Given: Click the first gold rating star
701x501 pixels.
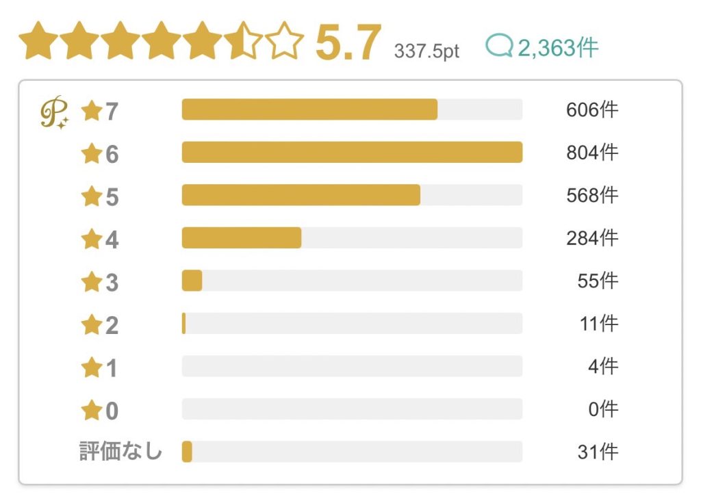Looking at the screenshot, I should coord(38,40).
